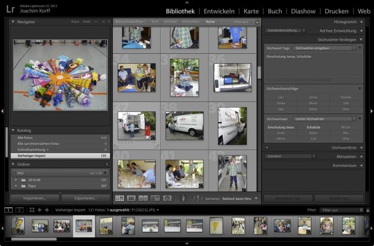Click the filter lock icon
Screen dimensions: 374x246
click(x=257, y=21)
